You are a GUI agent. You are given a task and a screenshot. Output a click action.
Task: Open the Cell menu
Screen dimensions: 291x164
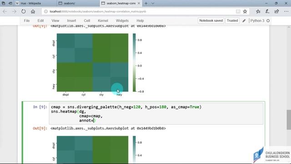pyautogui.click(x=87, y=20)
